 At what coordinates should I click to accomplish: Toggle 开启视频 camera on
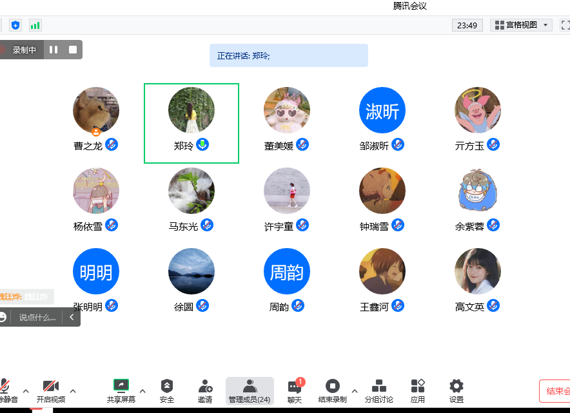pyautogui.click(x=50, y=390)
